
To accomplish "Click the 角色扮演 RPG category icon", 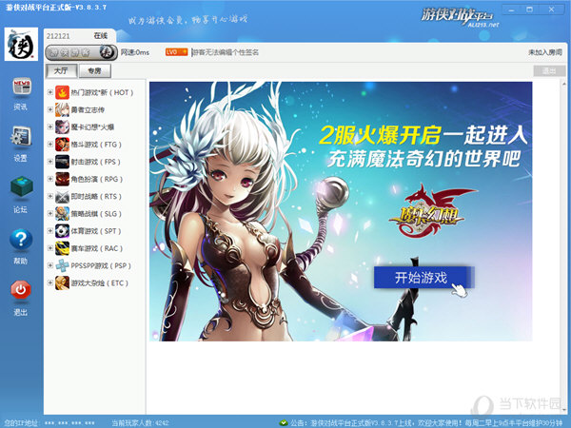I will pos(62,179).
